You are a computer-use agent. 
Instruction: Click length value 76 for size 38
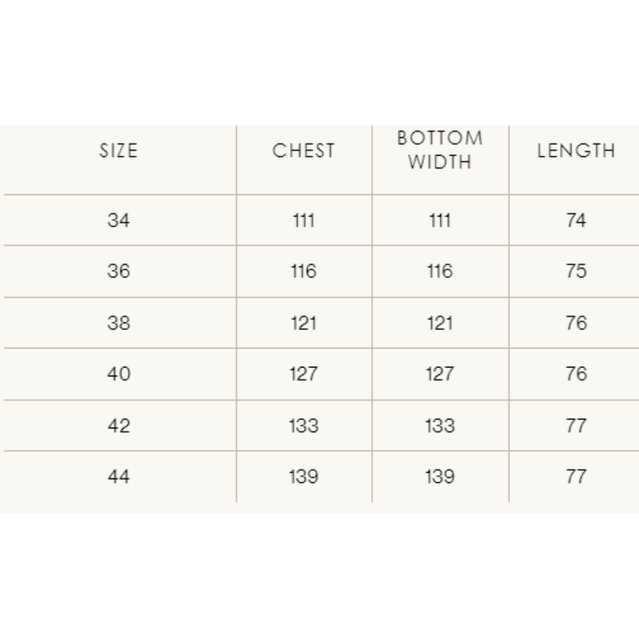click(x=576, y=323)
